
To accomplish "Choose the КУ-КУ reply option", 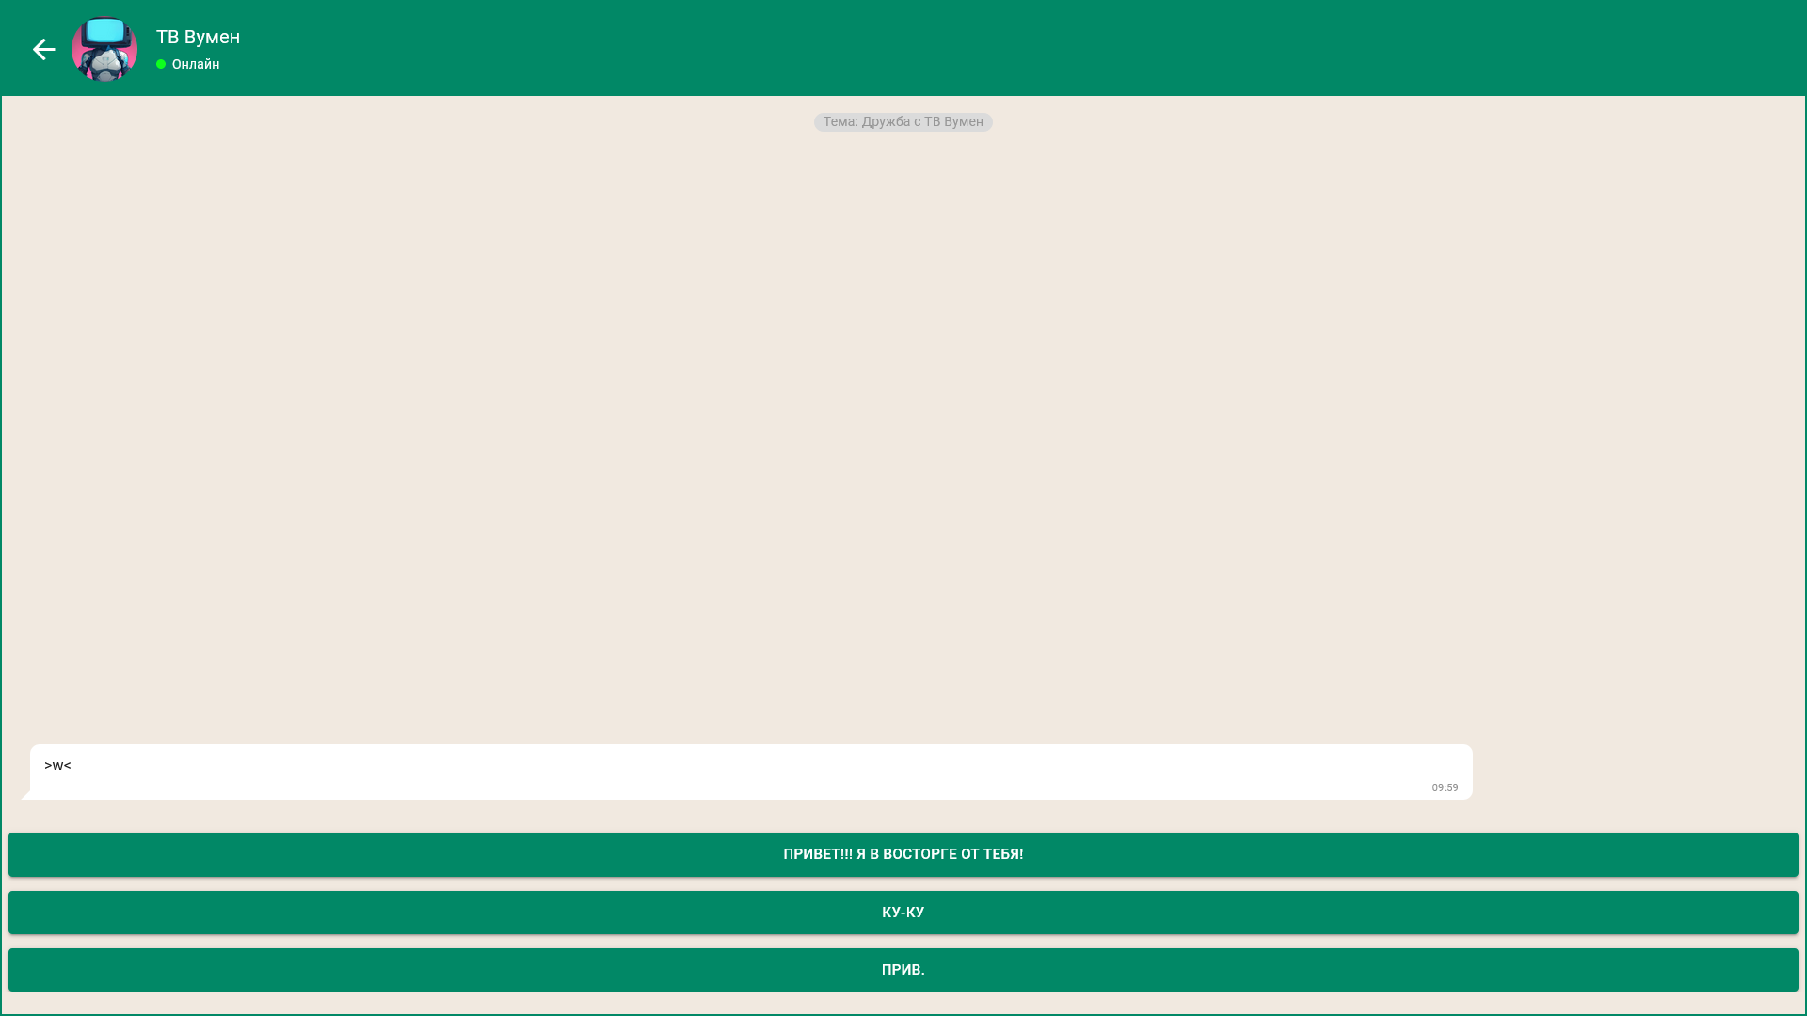I will tap(902, 912).
